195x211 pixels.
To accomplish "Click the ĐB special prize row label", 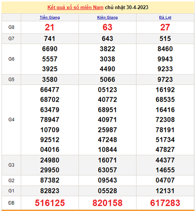I will [x=11, y=203].
